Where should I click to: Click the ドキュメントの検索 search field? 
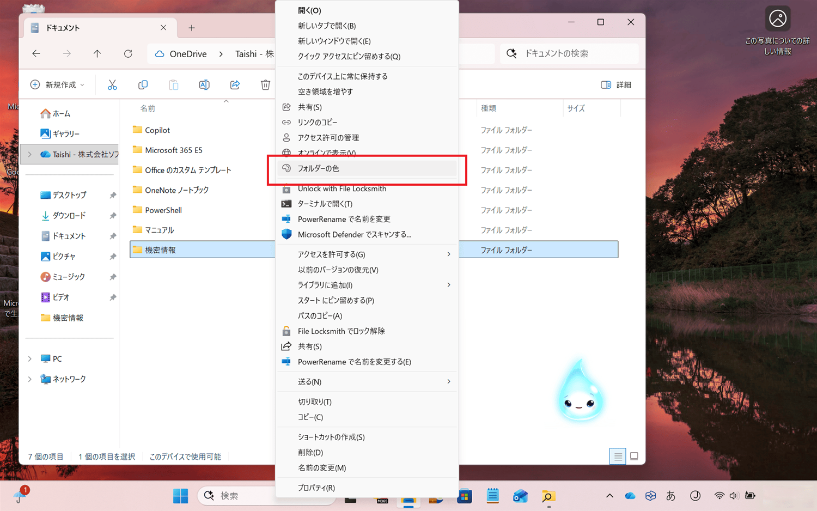pyautogui.click(x=569, y=53)
